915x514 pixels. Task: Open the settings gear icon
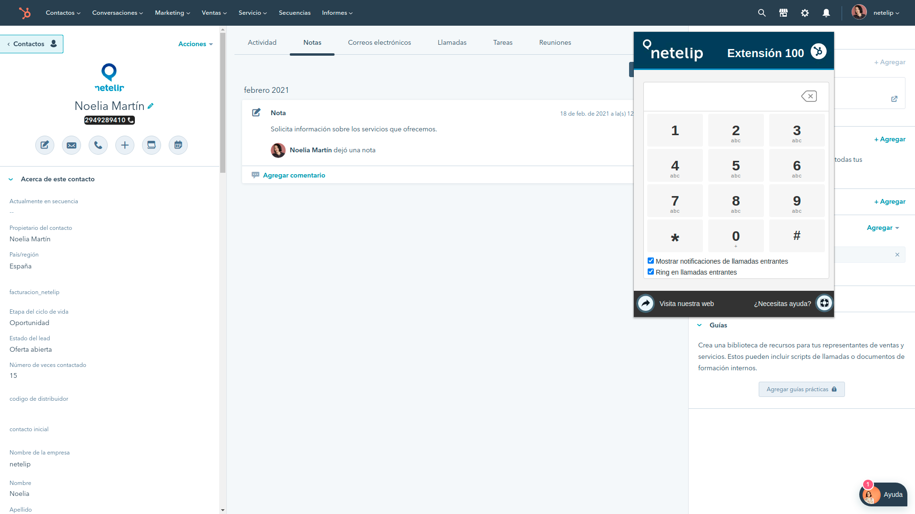(805, 13)
